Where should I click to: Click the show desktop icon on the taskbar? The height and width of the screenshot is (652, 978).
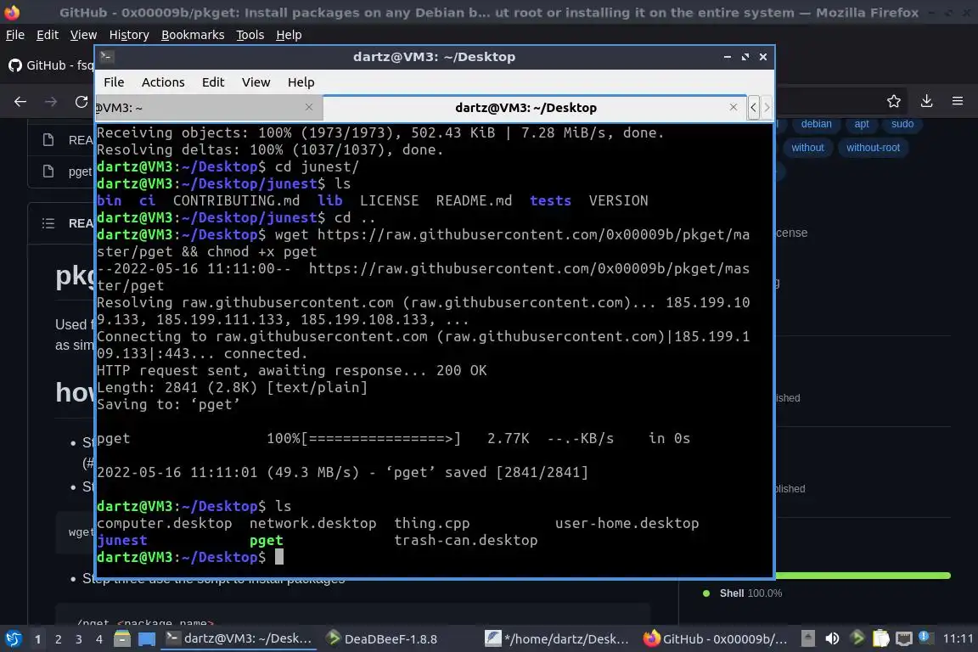click(x=147, y=639)
